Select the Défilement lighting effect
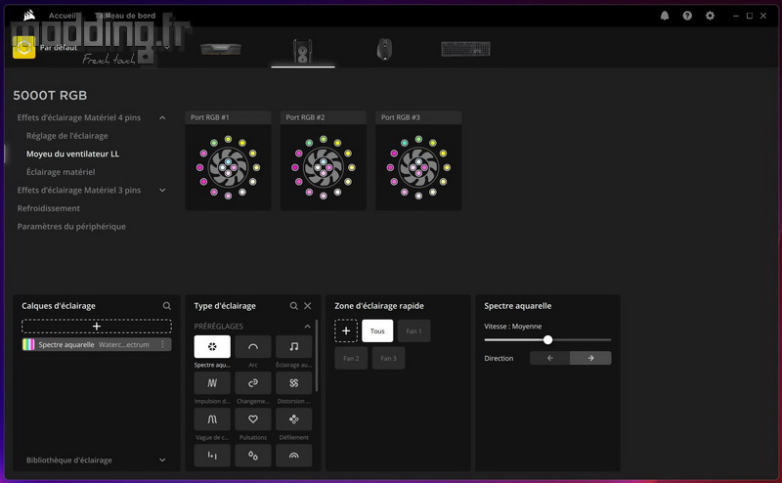Viewport: 782px width, 483px height. pyautogui.click(x=294, y=419)
